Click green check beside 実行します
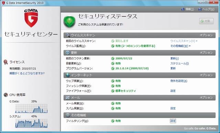The image size is (220, 133). [113, 41]
